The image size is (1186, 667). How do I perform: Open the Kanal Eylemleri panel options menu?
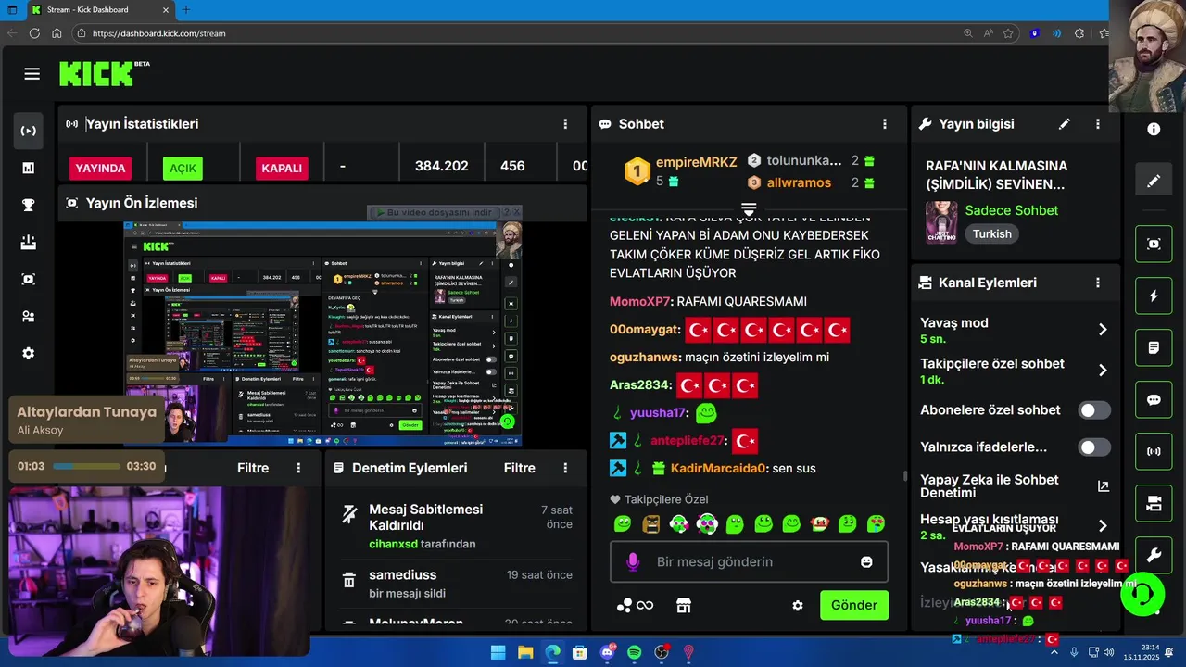tap(1098, 283)
